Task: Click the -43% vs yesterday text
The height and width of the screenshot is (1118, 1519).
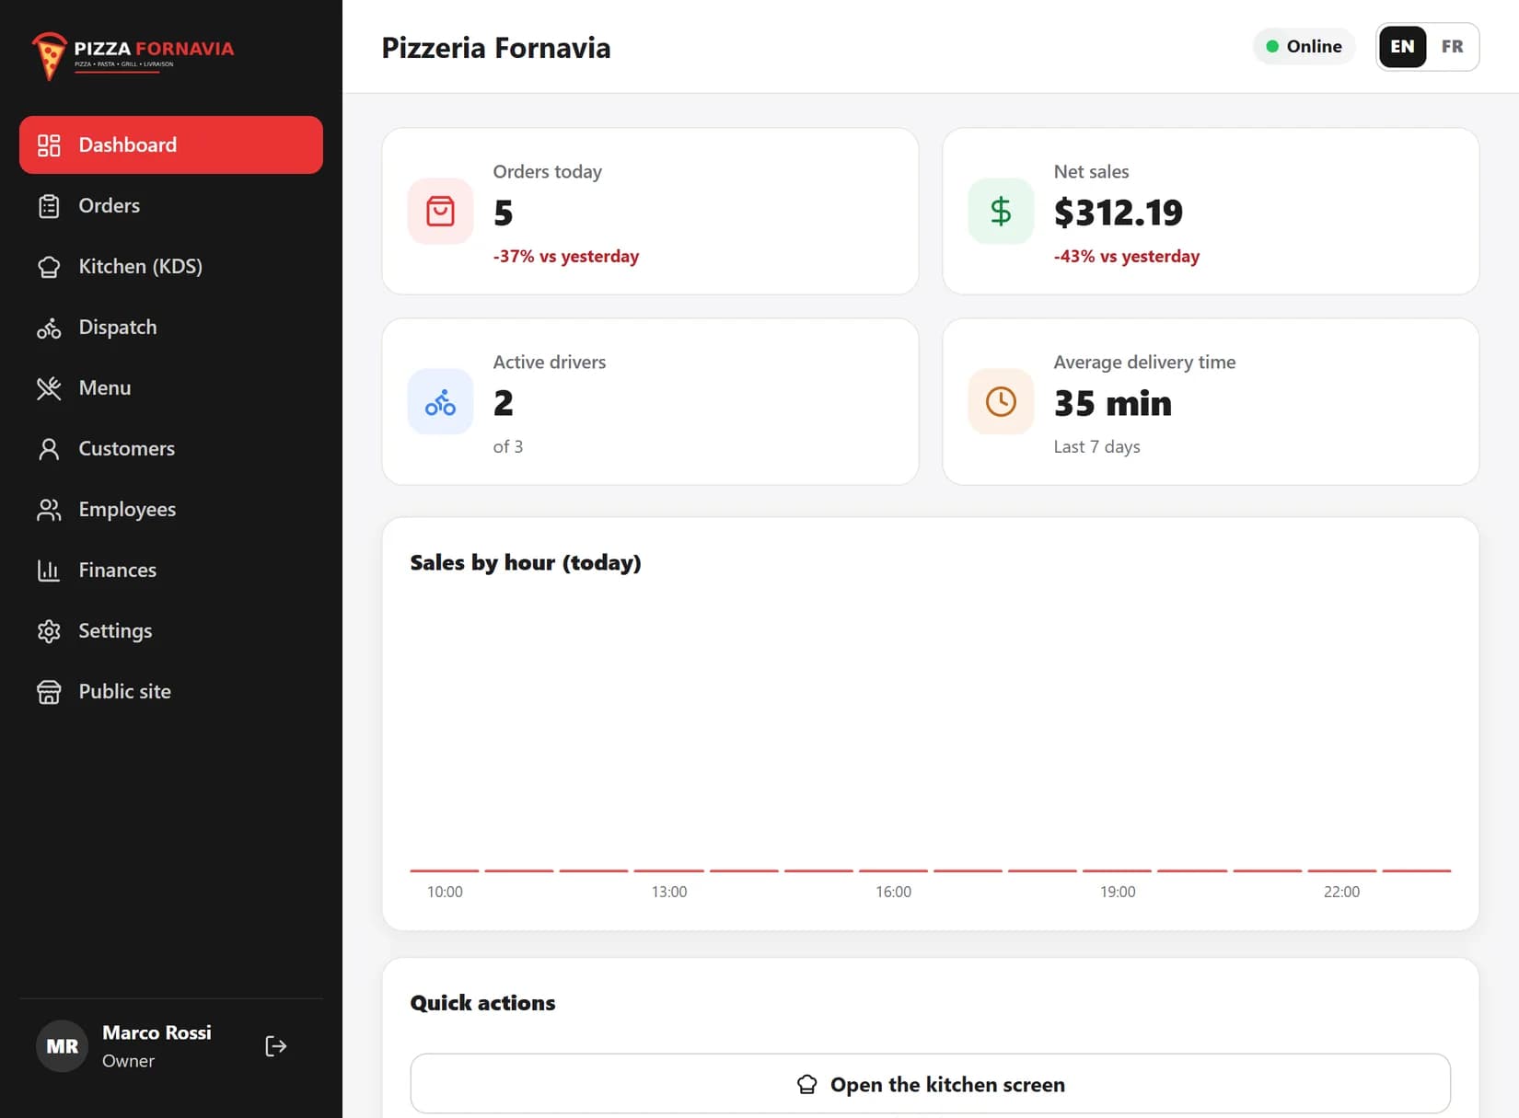Action: coord(1127,257)
